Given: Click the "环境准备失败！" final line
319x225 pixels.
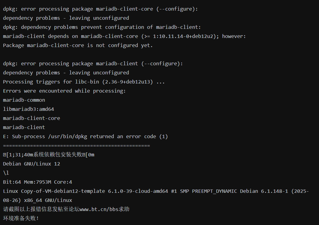Looking at the screenshot, I should [21, 218].
